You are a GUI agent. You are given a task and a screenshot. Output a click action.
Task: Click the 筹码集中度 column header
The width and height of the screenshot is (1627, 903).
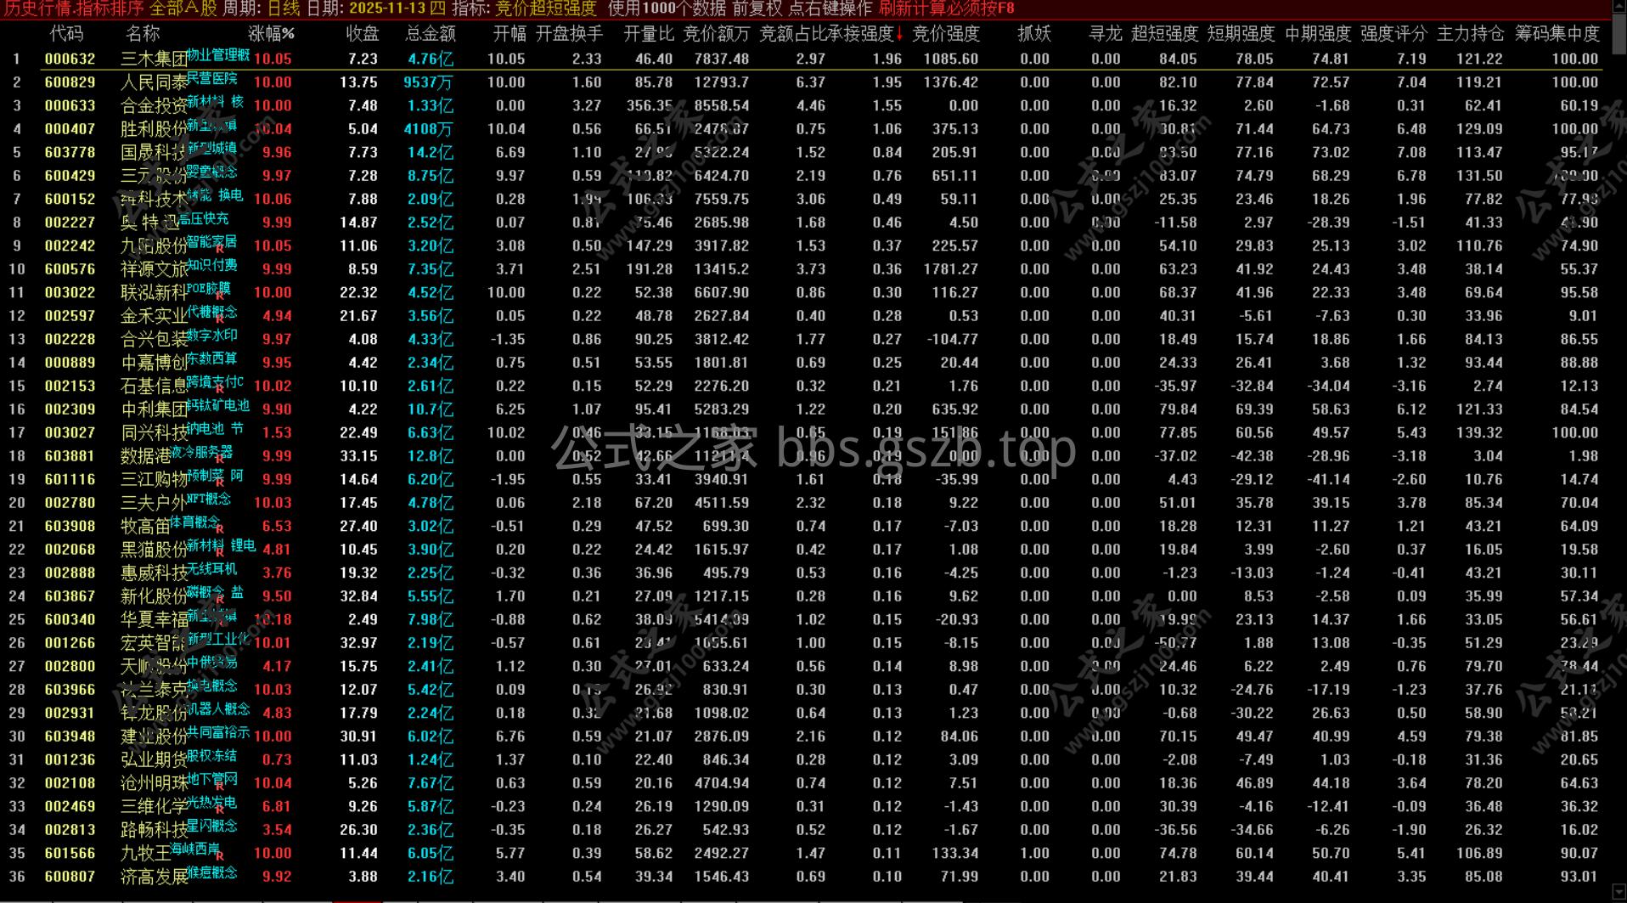[1557, 34]
